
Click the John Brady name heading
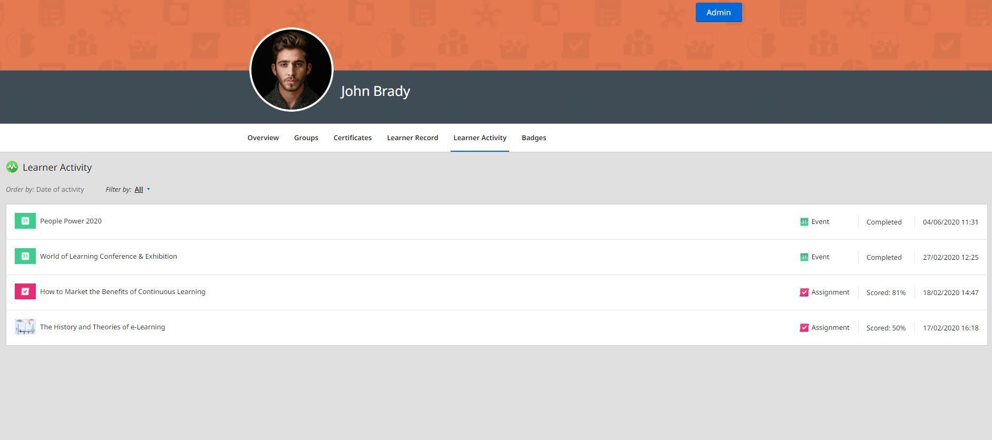pos(375,91)
